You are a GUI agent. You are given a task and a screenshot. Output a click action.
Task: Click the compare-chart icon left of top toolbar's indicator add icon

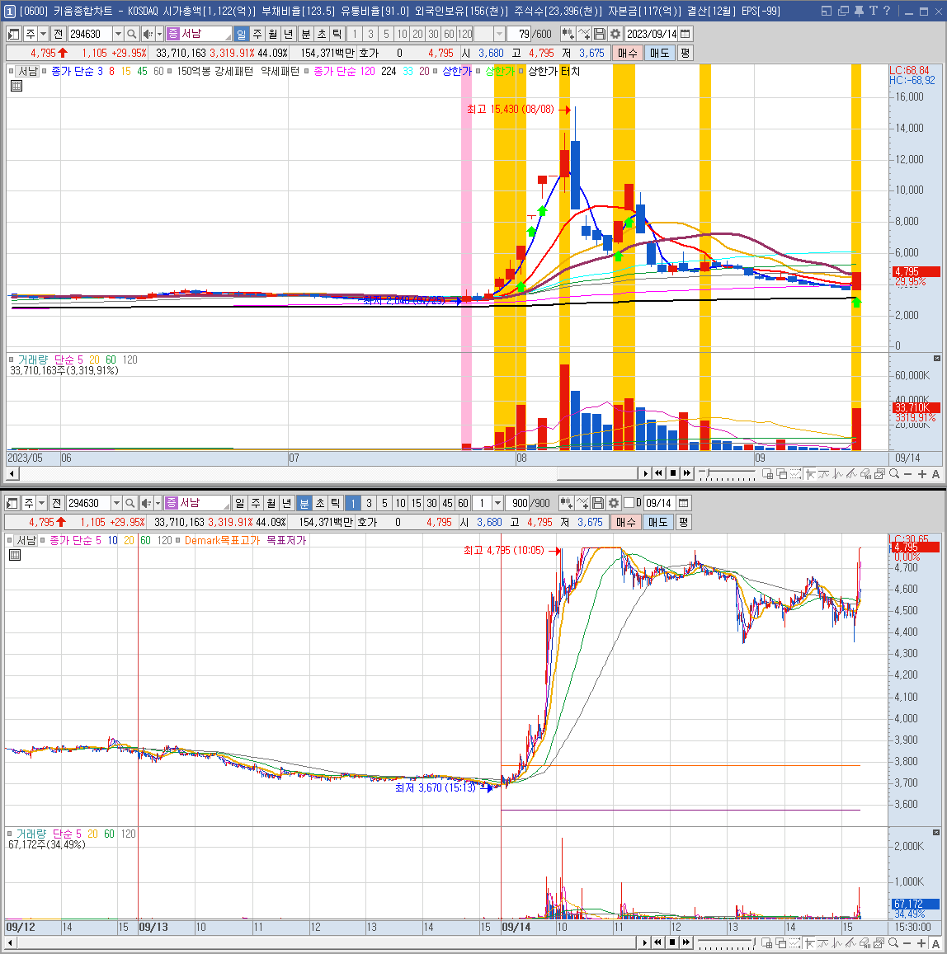point(568,34)
